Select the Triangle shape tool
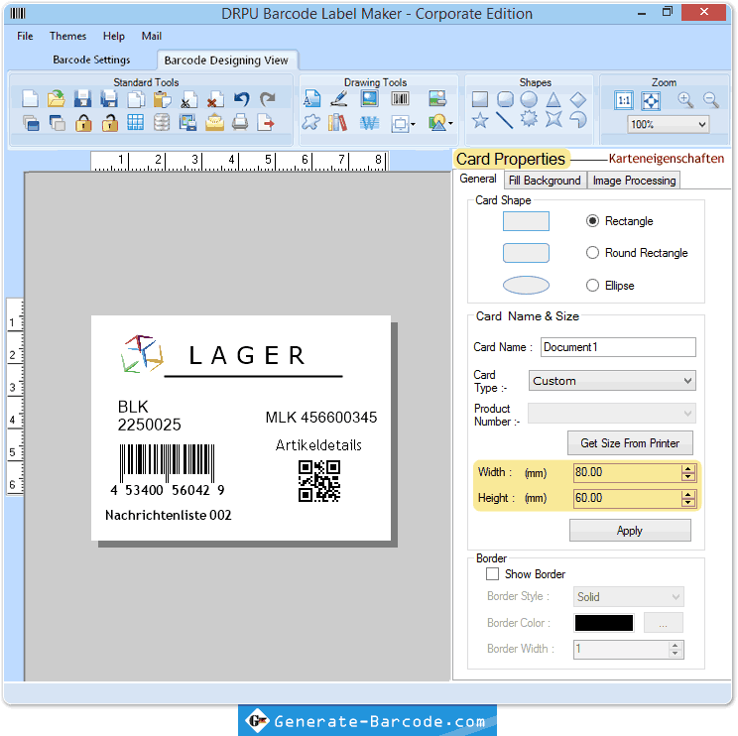738x736 pixels. tap(553, 99)
